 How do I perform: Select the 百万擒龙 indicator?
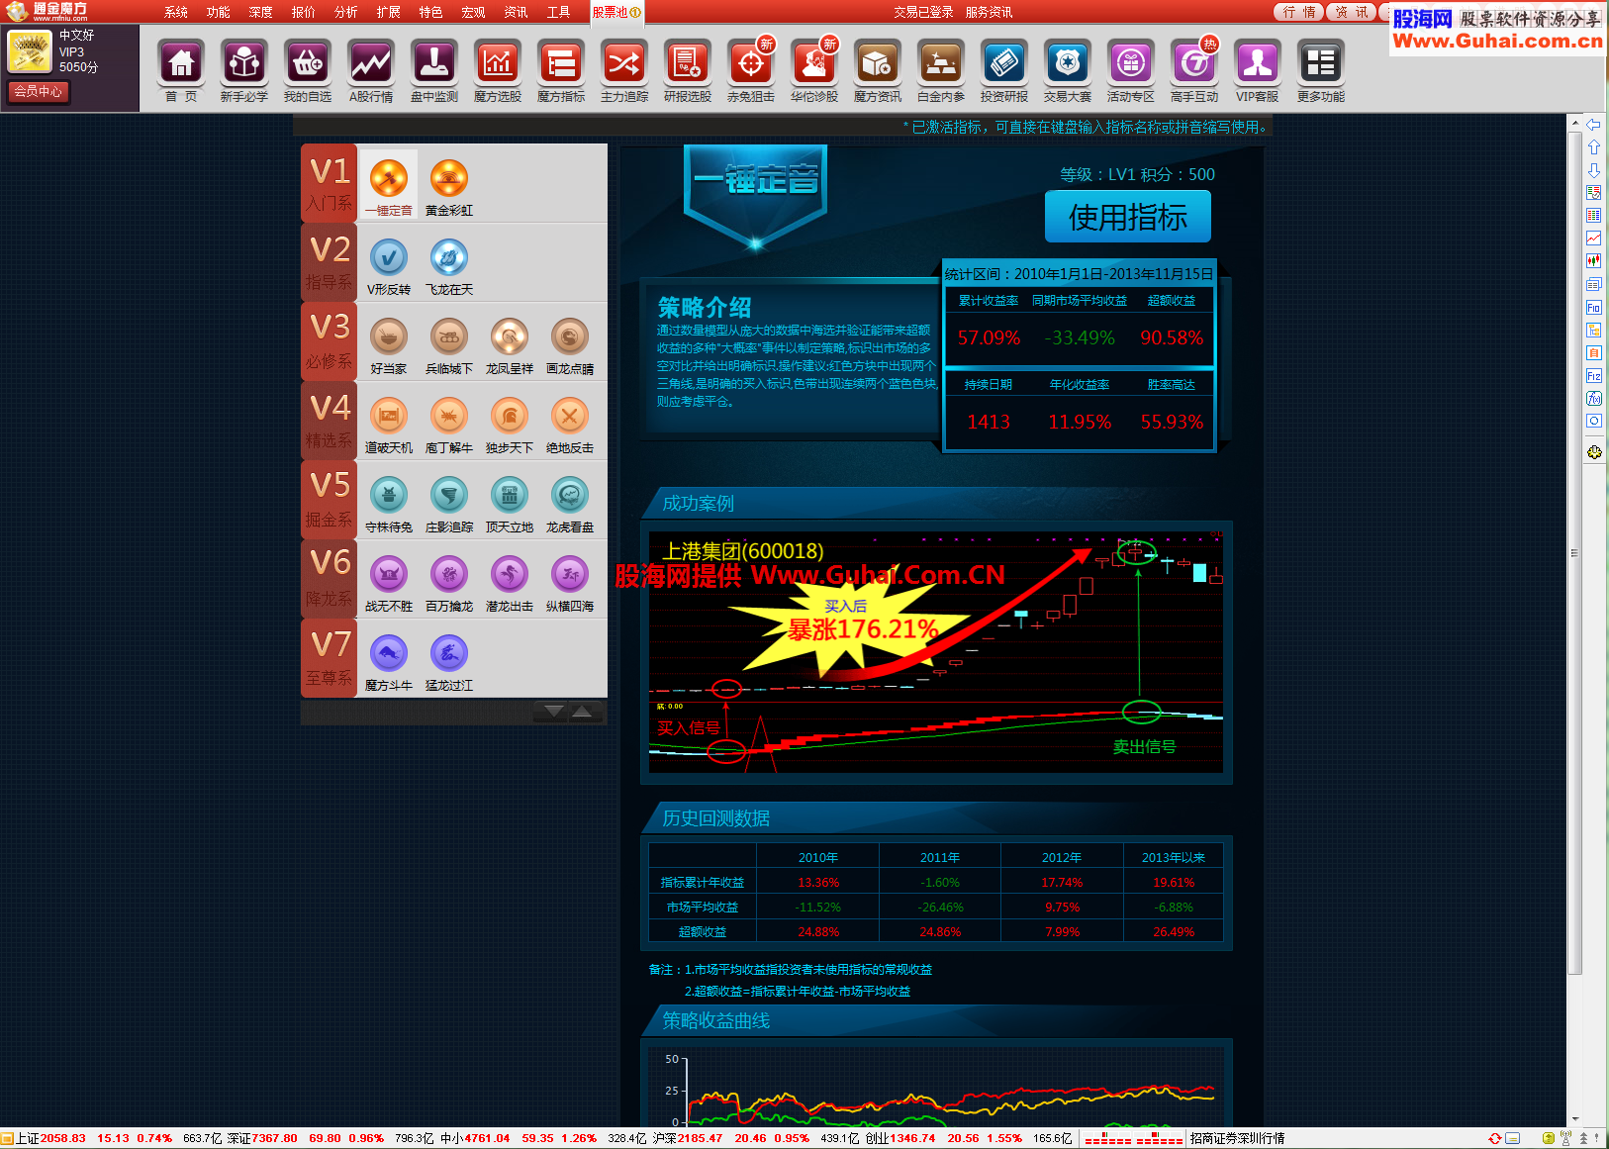tap(449, 582)
